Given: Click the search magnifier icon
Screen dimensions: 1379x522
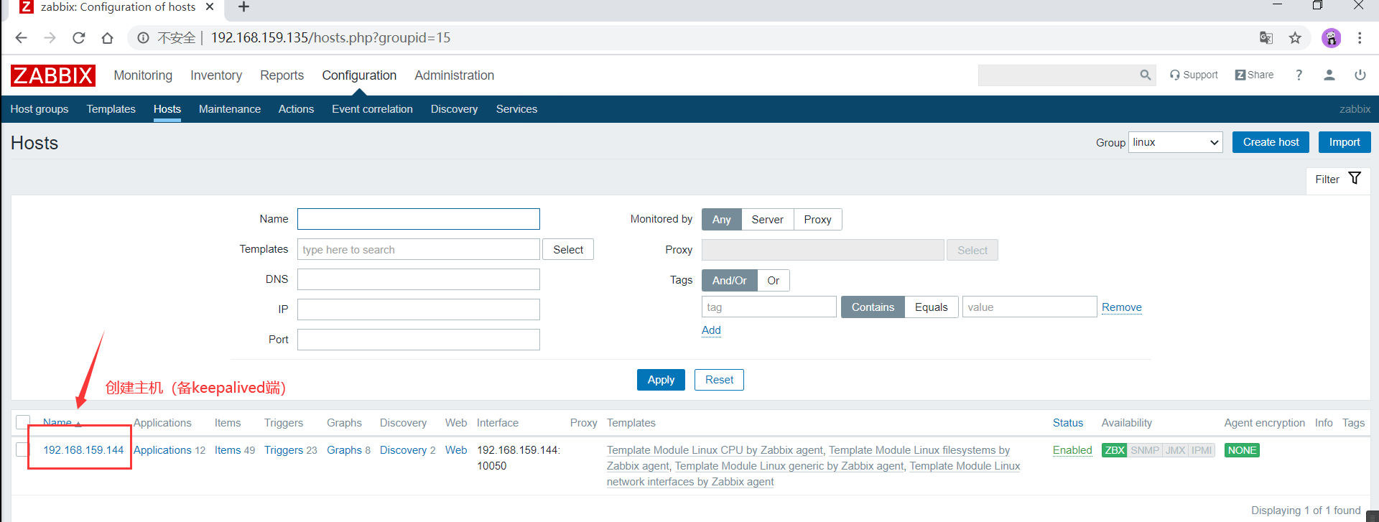Looking at the screenshot, I should (1145, 75).
